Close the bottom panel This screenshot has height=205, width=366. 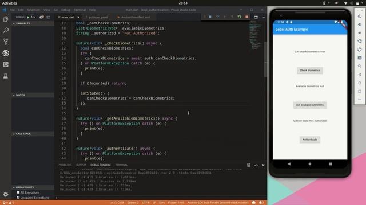(263, 165)
